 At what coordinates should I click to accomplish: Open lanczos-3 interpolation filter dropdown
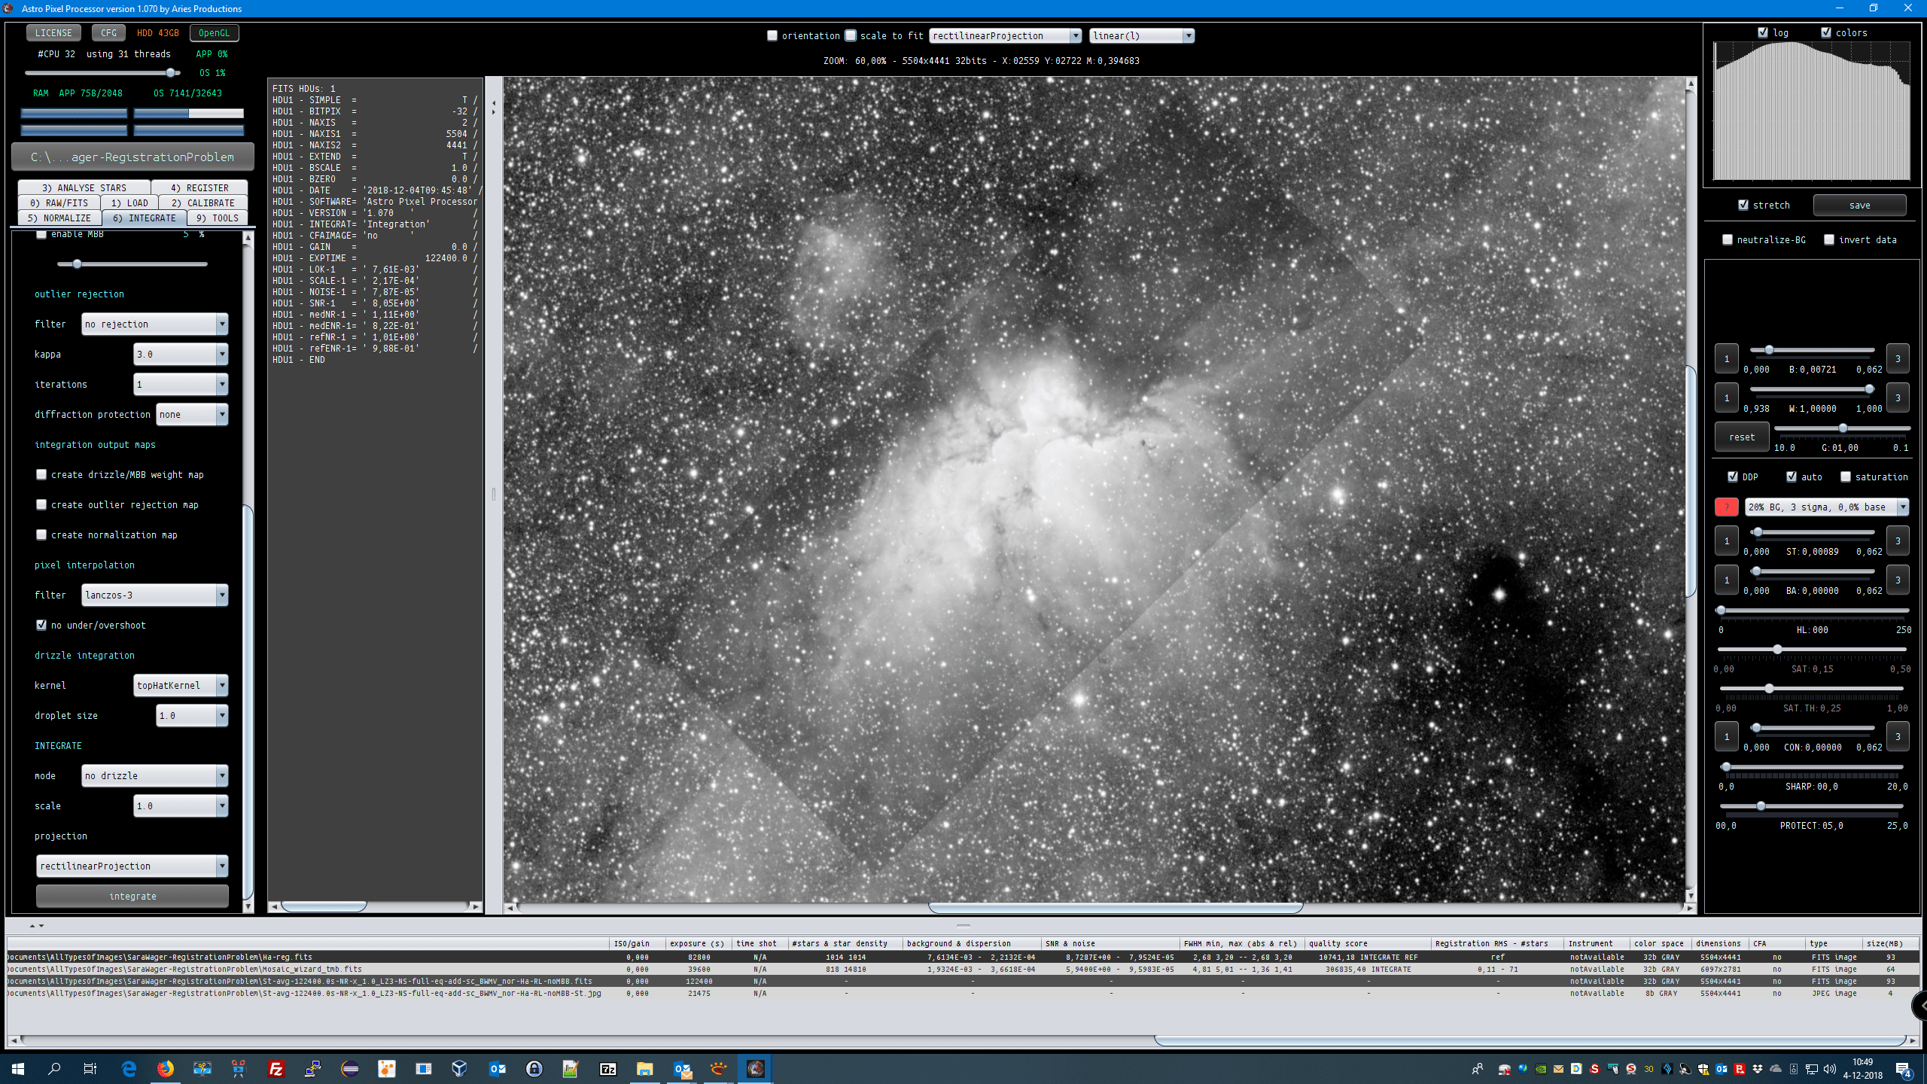154,595
